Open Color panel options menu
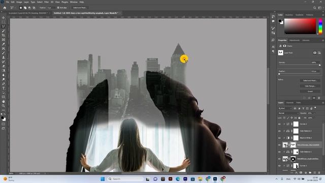Image resolution: width=325 pixels, height=183 pixels. [323, 15]
